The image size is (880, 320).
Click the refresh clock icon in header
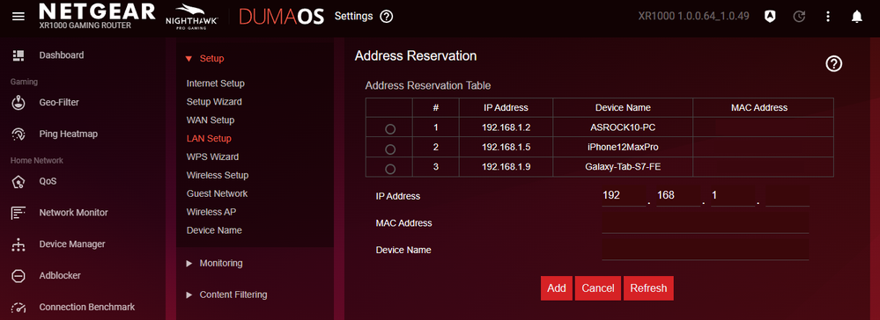click(x=799, y=17)
